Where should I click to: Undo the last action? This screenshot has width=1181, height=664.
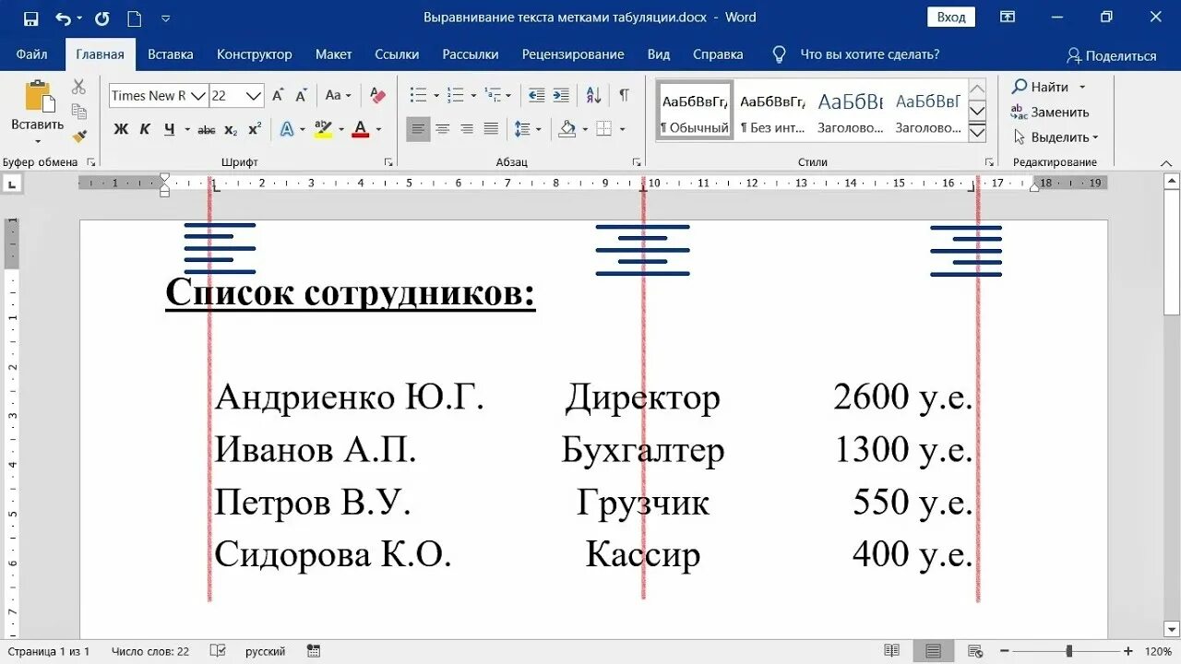pyautogui.click(x=63, y=18)
